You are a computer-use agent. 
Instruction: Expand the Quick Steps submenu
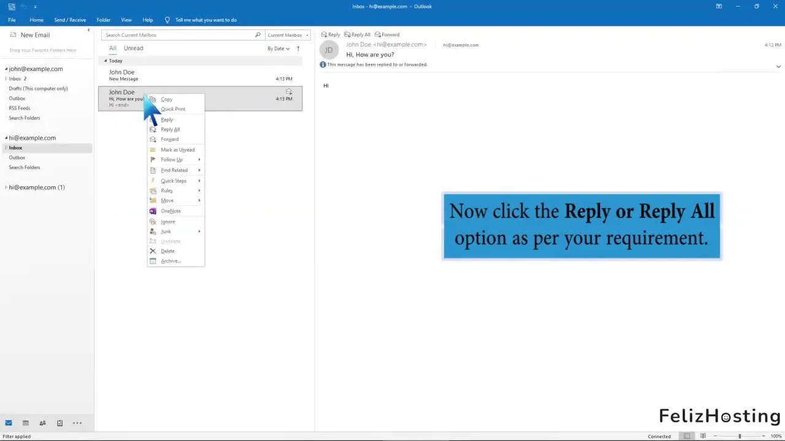tap(175, 181)
